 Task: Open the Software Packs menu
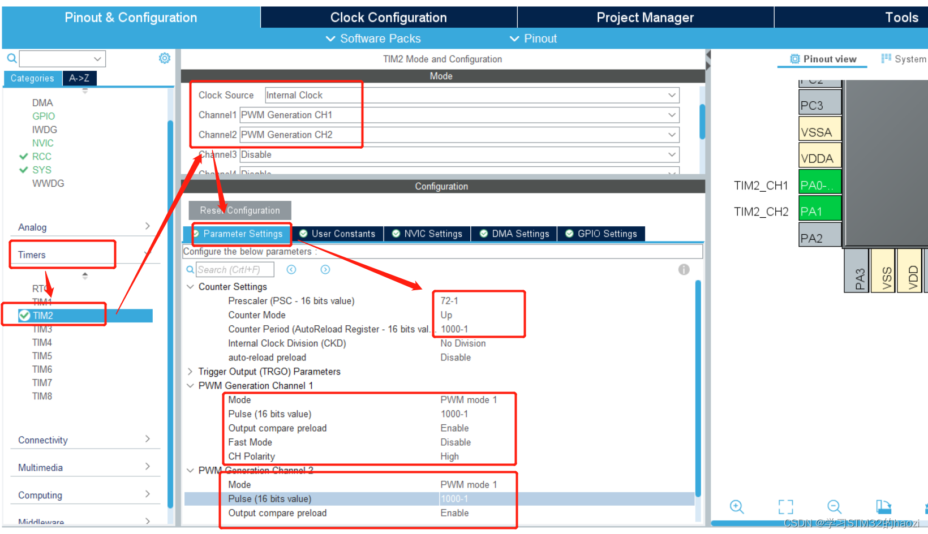pos(373,38)
